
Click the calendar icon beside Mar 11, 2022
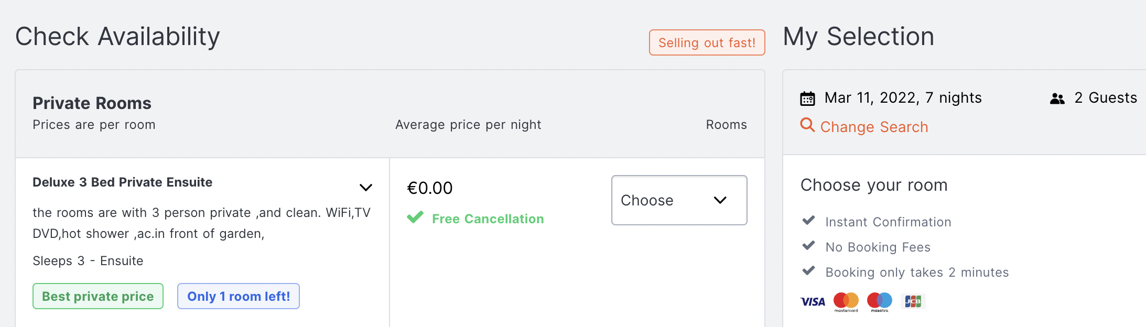tap(807, 98)
